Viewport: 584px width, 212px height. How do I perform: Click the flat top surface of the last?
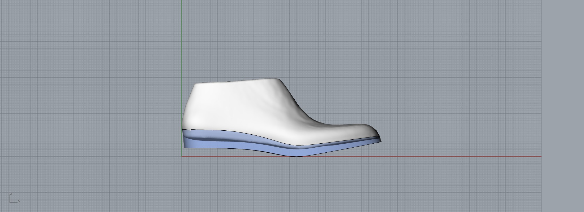pyautogui.click(x=236, y=81)
